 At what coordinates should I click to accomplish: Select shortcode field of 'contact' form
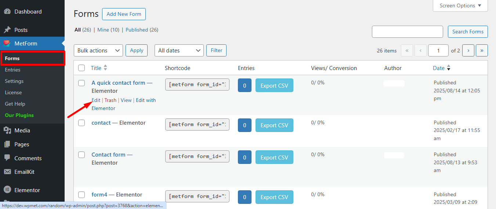[x=197, y=124]
